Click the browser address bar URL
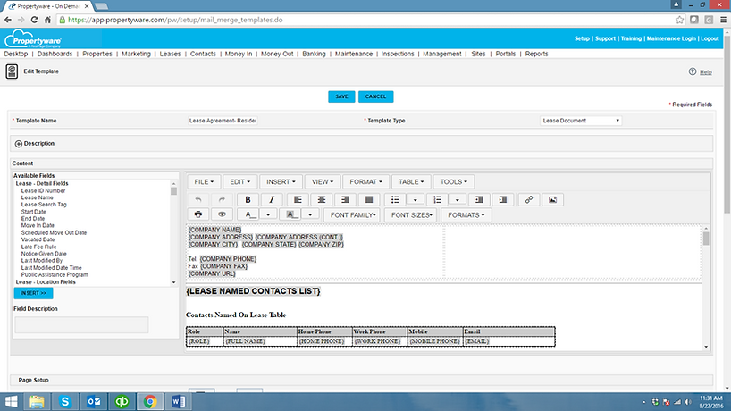This screenshot has height=411, width=731. pos(175,20)
